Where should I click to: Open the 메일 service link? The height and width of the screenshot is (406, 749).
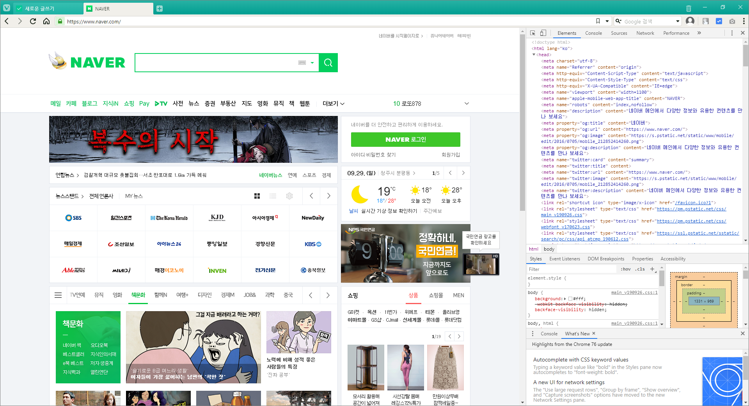pyautogui.click(x=55, y=103)
